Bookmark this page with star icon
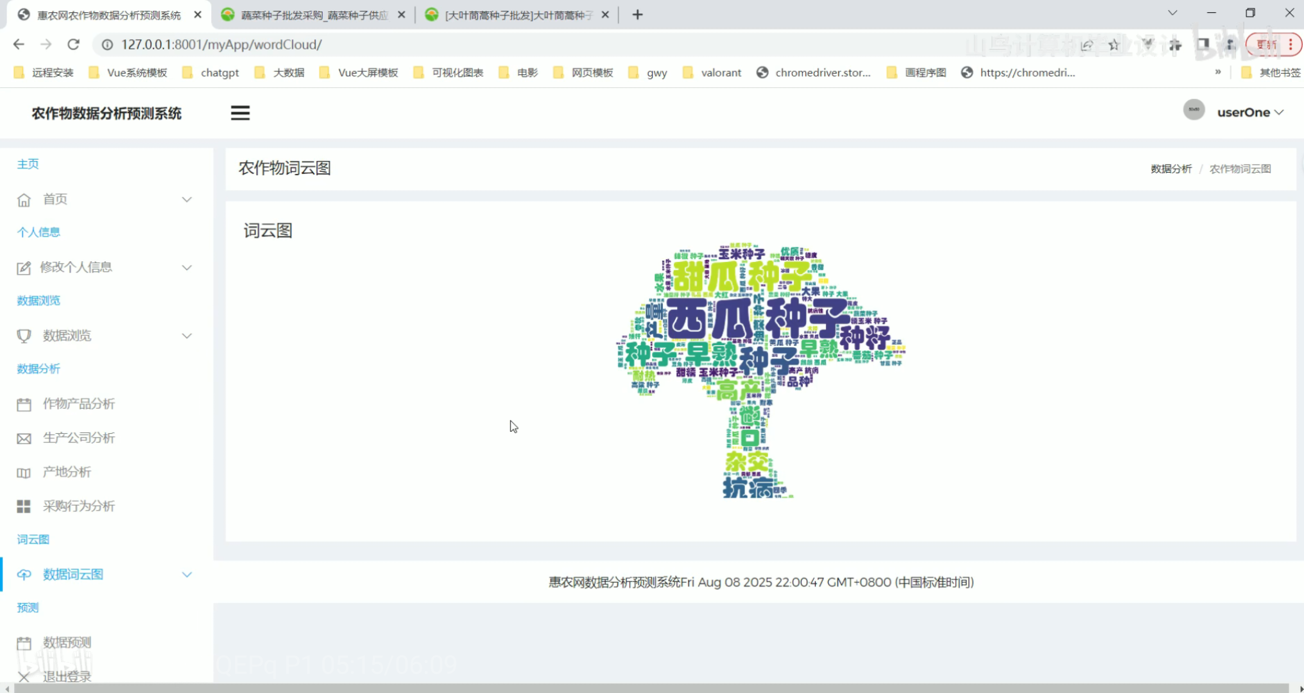 (1114, 44)
